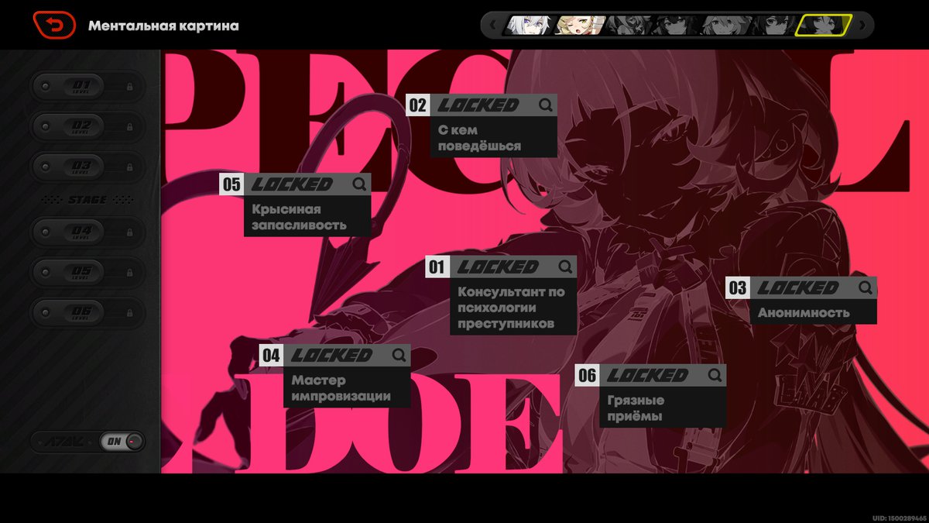
Task: Toggle level 01 slider in left panel
Action: click(x=87, y=87)
